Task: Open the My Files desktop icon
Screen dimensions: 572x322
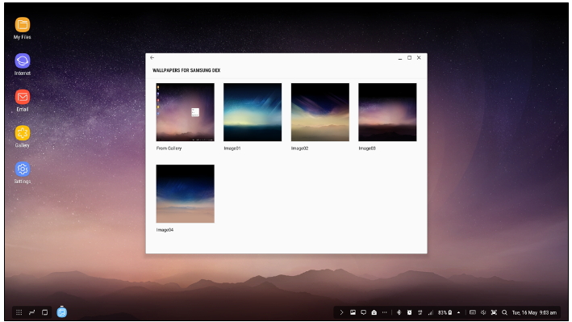Action: click(x=23, y=25)
